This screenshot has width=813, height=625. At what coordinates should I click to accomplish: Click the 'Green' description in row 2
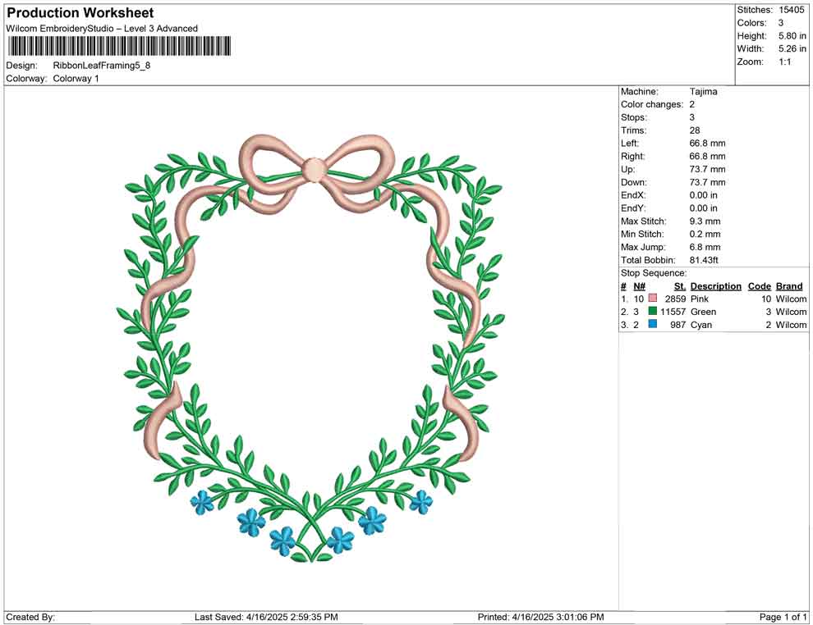pos(703,312)
